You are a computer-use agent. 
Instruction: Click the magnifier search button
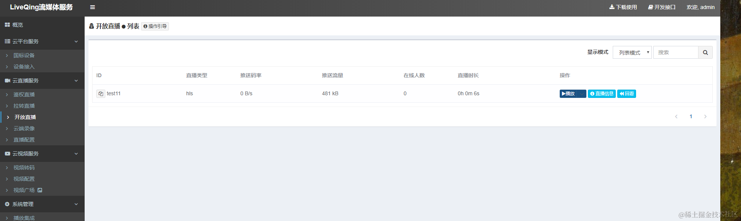click(705, 52)
